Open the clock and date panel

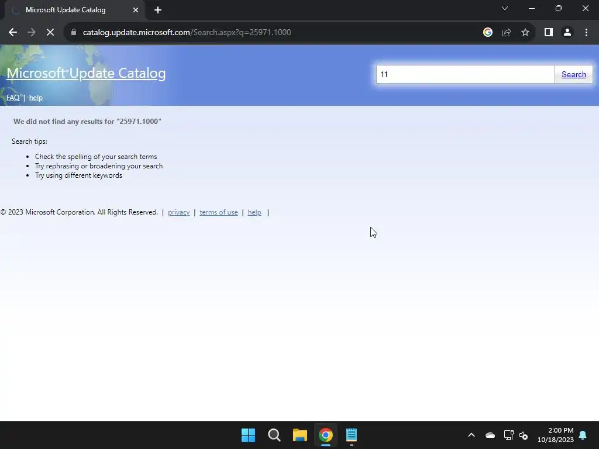click(556, 435)
